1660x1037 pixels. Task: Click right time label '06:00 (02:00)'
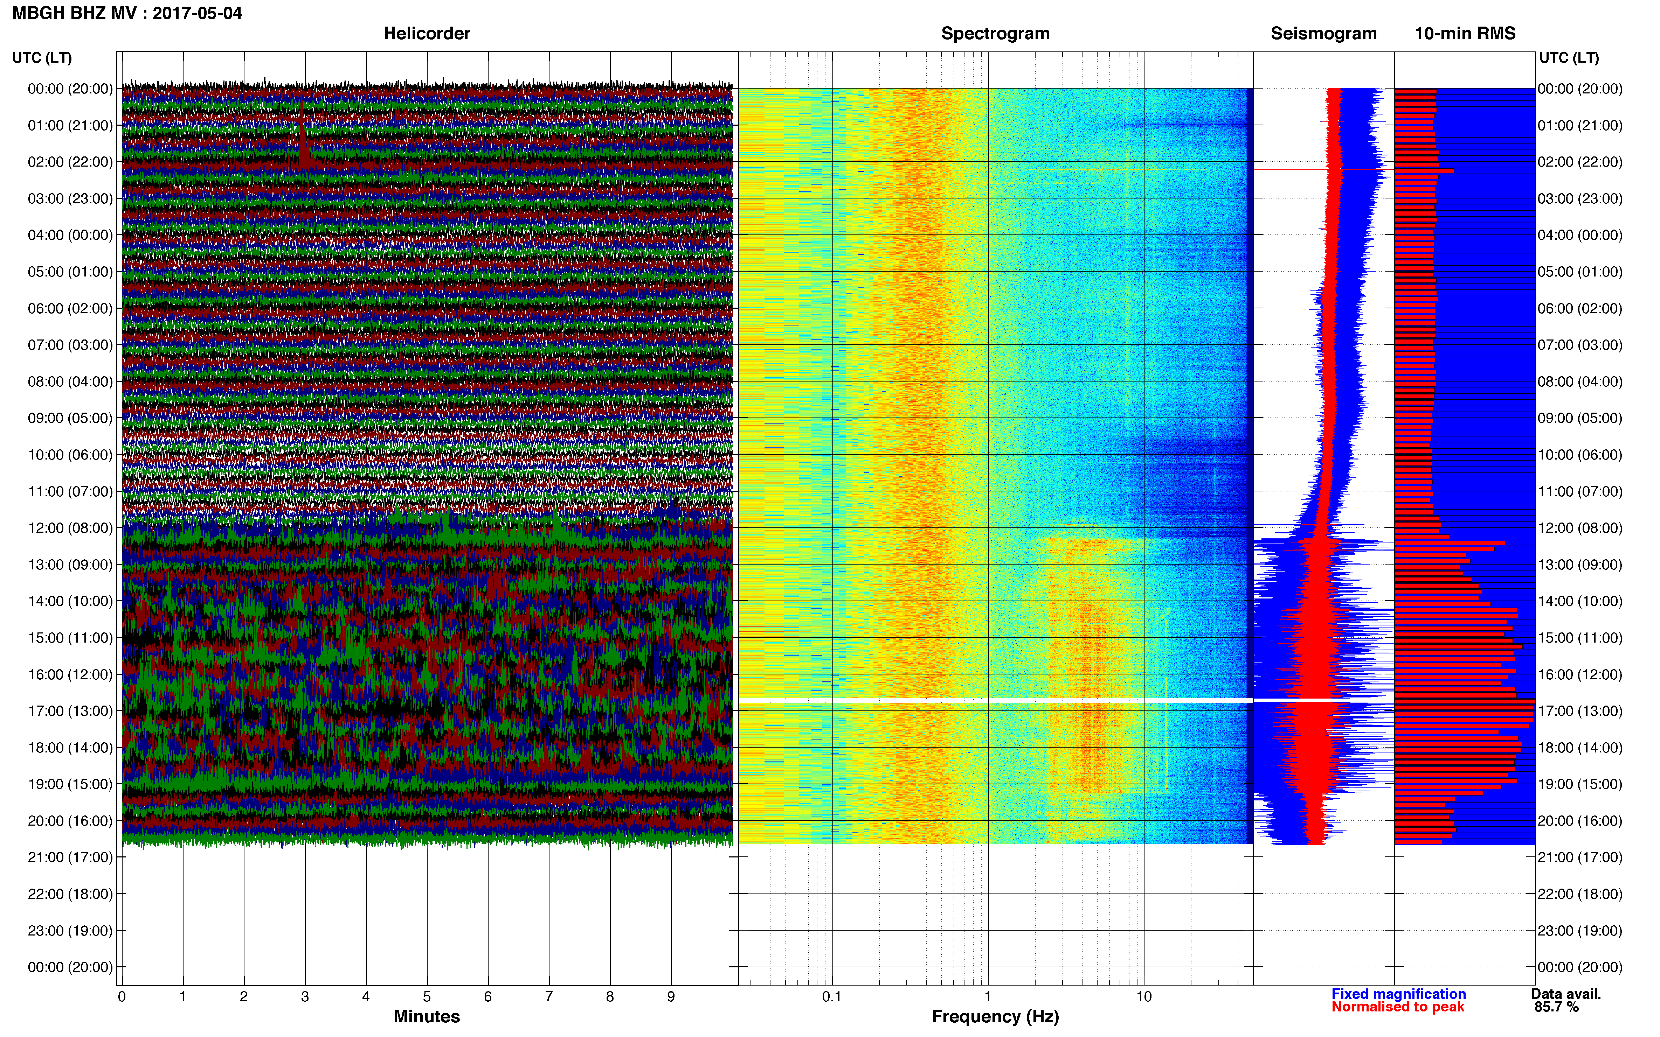1580,309
